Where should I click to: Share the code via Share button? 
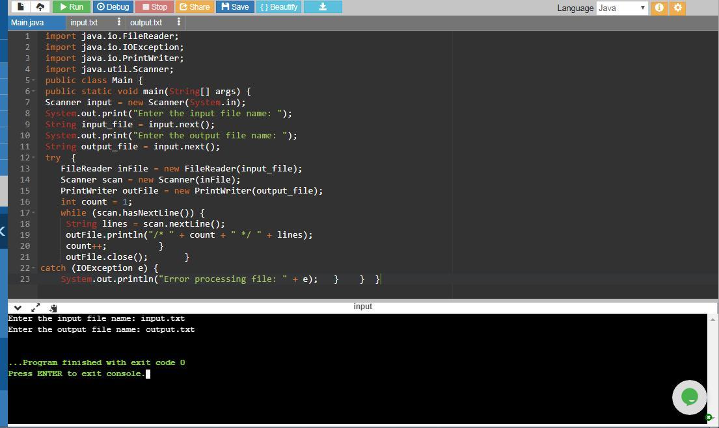pyautogui.click(x=194, y=6)
